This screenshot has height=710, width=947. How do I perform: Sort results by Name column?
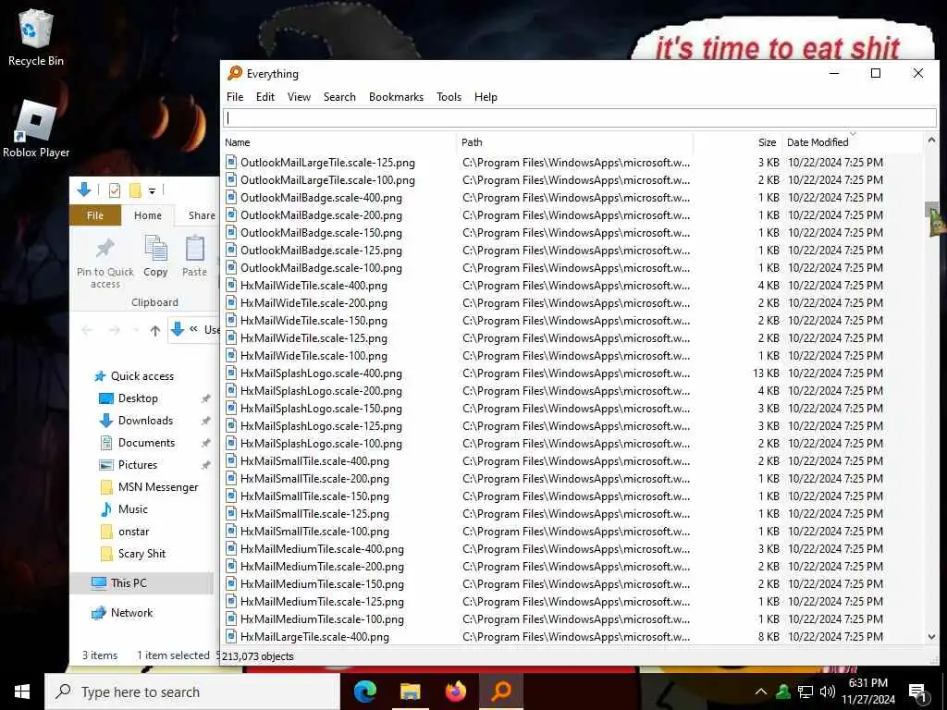coord(339,142)
